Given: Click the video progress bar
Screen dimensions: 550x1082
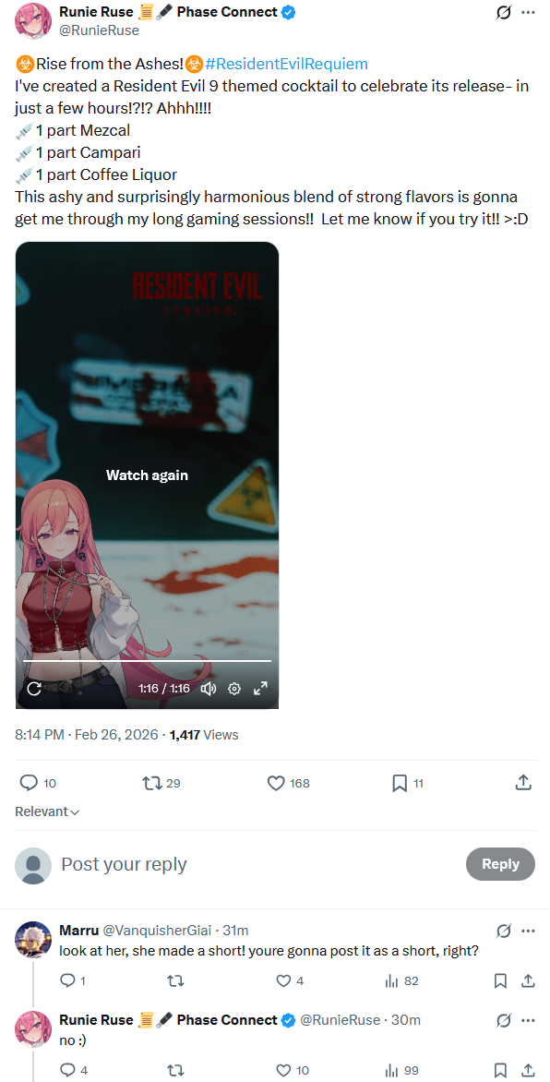Looking at the screenshot, I should [x=147, y=661].
